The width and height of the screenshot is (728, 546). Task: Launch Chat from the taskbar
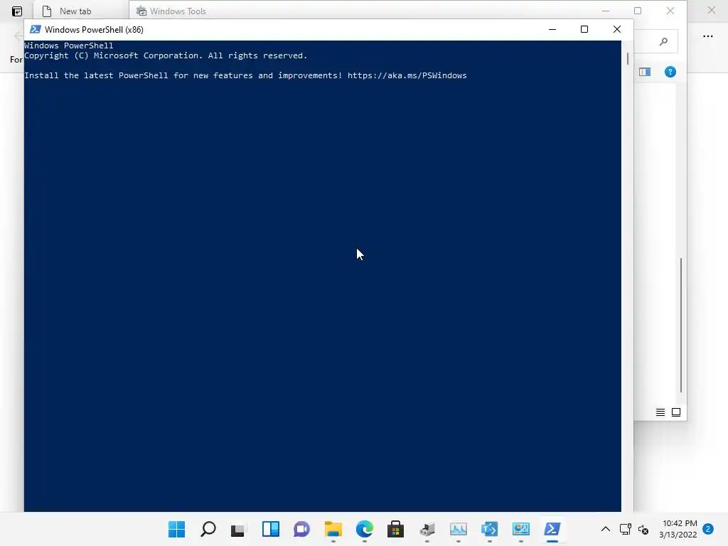(x=301, y=529)
